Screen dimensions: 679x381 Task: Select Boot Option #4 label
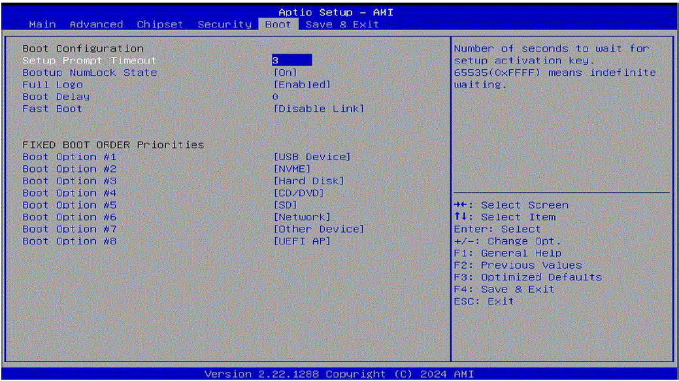[x=69, y=193]
